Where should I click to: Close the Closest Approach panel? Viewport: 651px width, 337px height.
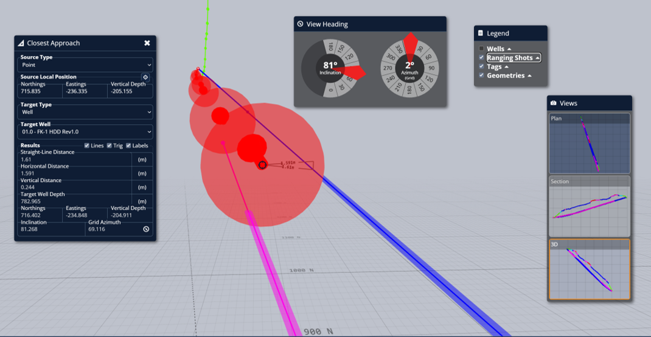(147, 43)
